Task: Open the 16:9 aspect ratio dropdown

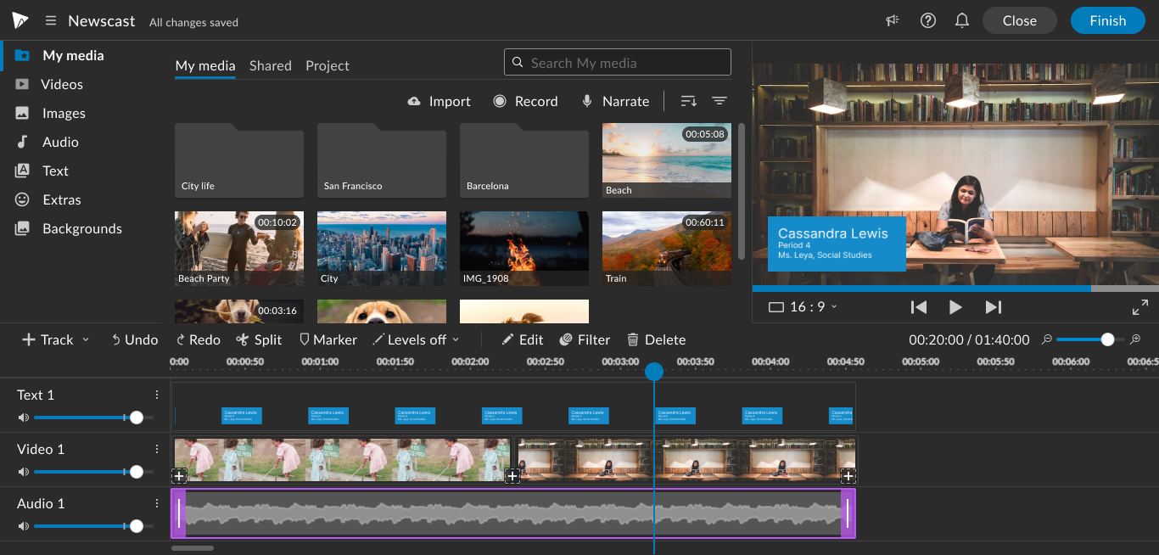Action: (803, 307)
